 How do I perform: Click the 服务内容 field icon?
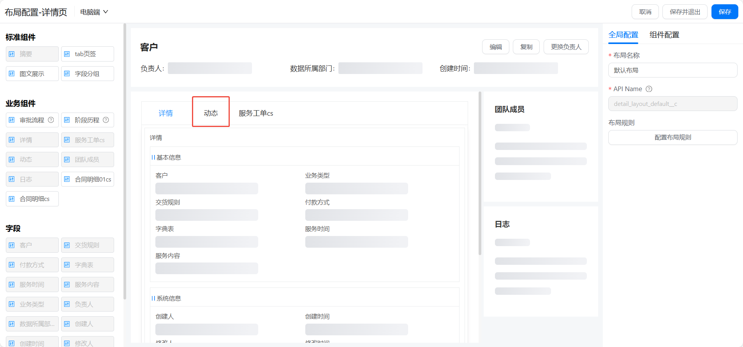tap(67, 285)
